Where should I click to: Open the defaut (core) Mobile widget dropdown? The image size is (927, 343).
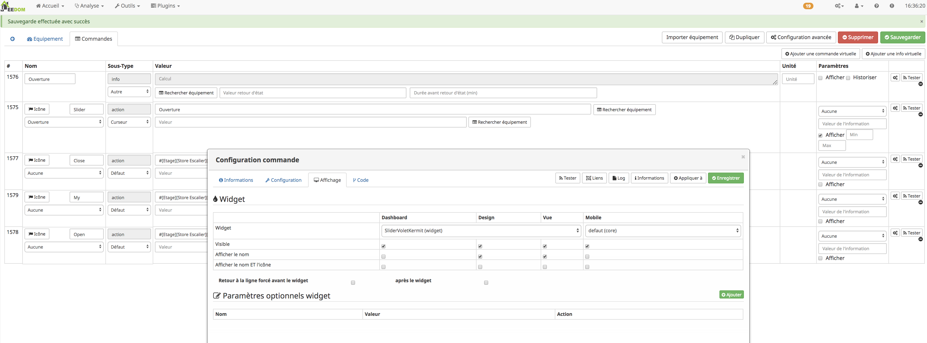(x=663, y=231)
